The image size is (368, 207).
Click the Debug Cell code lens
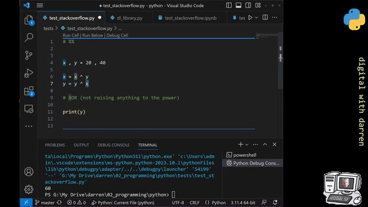pos(117,35)
